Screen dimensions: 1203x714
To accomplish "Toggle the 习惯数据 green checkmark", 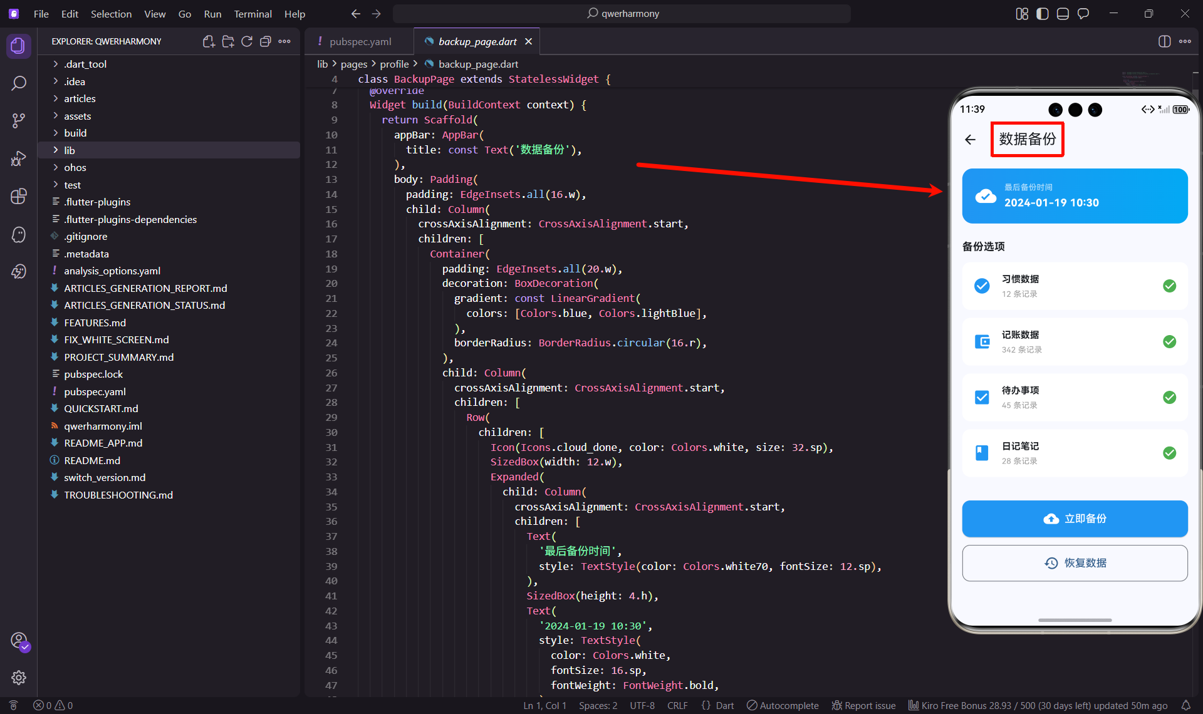I will [x=1169, y=286].
